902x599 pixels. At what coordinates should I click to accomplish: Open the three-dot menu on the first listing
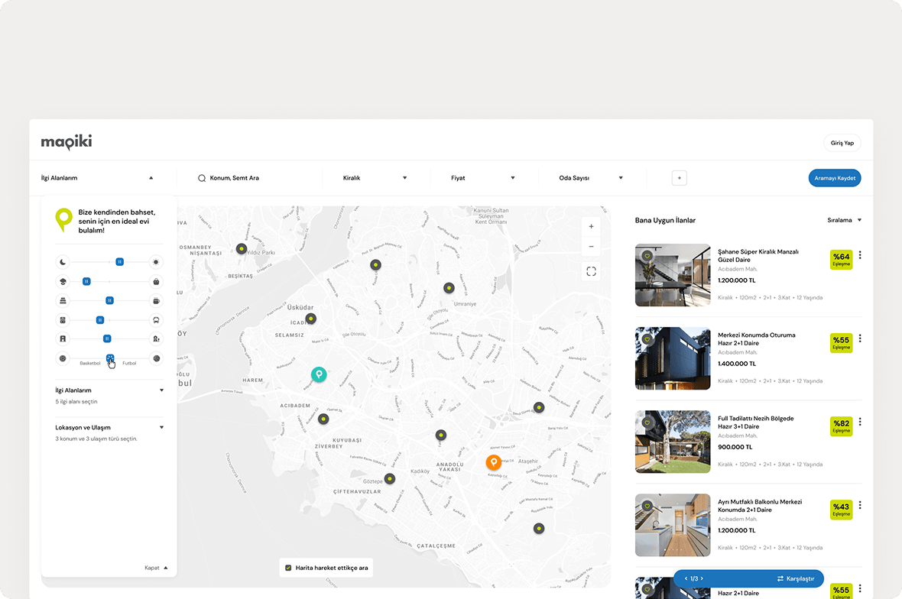coord(860,255)
